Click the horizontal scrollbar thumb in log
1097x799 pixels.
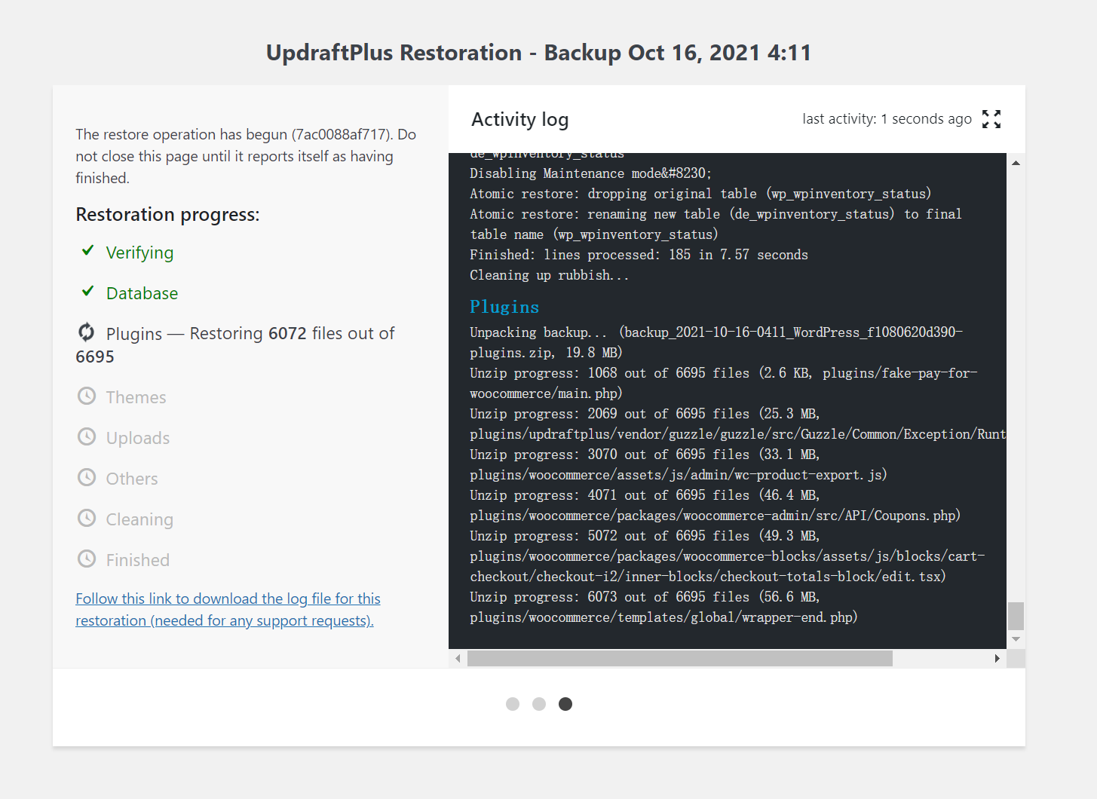[x=680, y=658]
